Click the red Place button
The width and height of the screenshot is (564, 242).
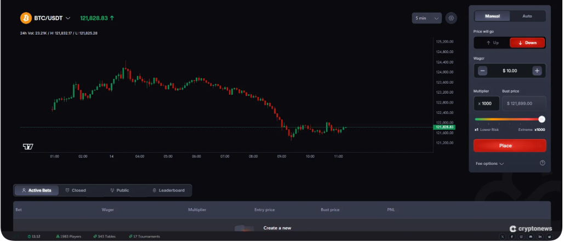(x=510, y=146)
